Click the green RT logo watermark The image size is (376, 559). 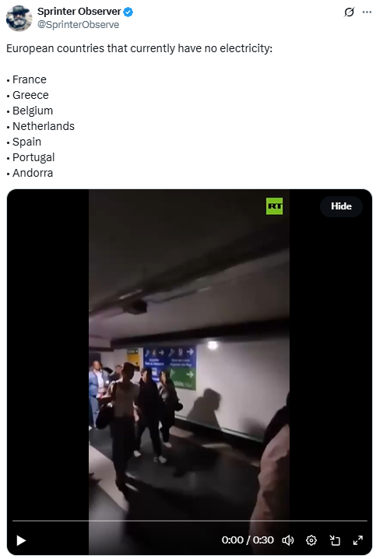point(275,206)
